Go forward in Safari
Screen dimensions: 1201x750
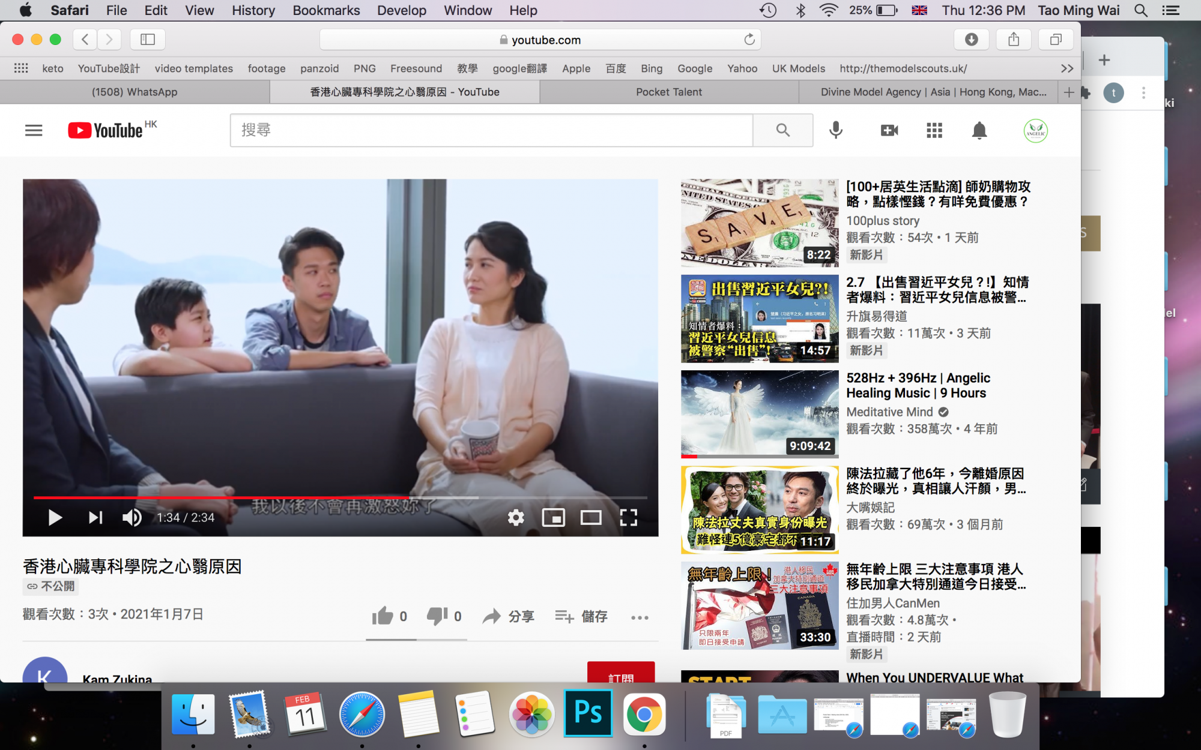click(x=109, y=40)
